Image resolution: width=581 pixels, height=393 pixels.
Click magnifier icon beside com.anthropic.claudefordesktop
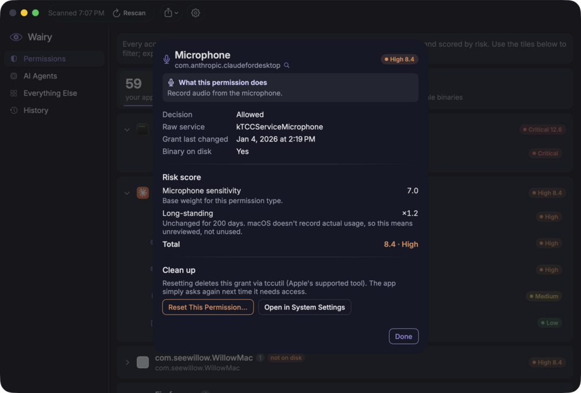pos(286,65)
